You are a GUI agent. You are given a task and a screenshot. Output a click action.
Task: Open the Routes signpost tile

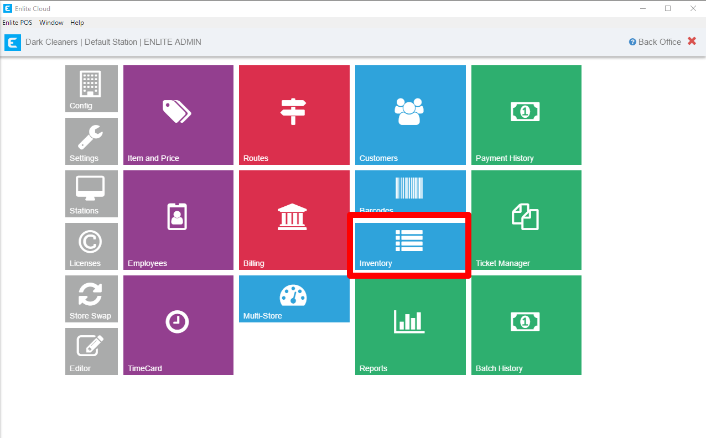294,115
